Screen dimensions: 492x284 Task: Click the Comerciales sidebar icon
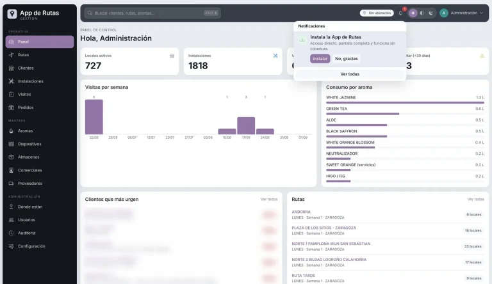(x=12, y=170)
